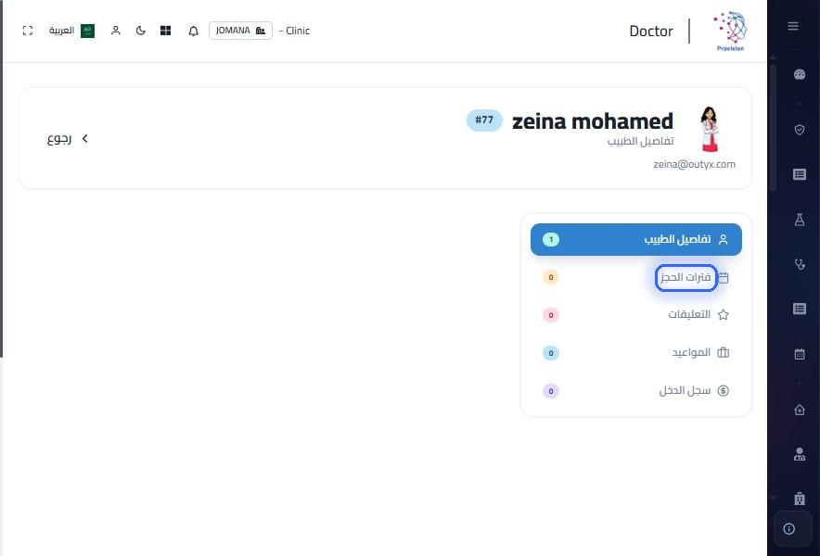Select the تفاصيل الطبيب tab
This screenshot has height=556, width=820.
(636, 239)
